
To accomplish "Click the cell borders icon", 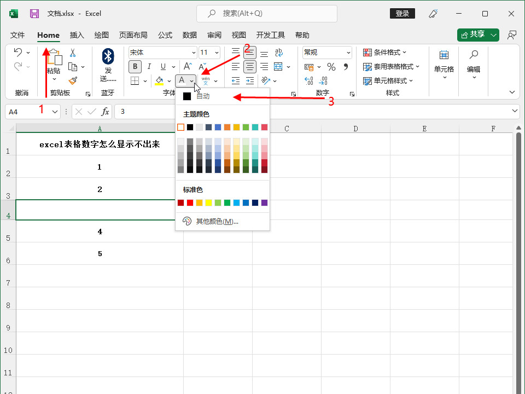I will click(135, 81).
